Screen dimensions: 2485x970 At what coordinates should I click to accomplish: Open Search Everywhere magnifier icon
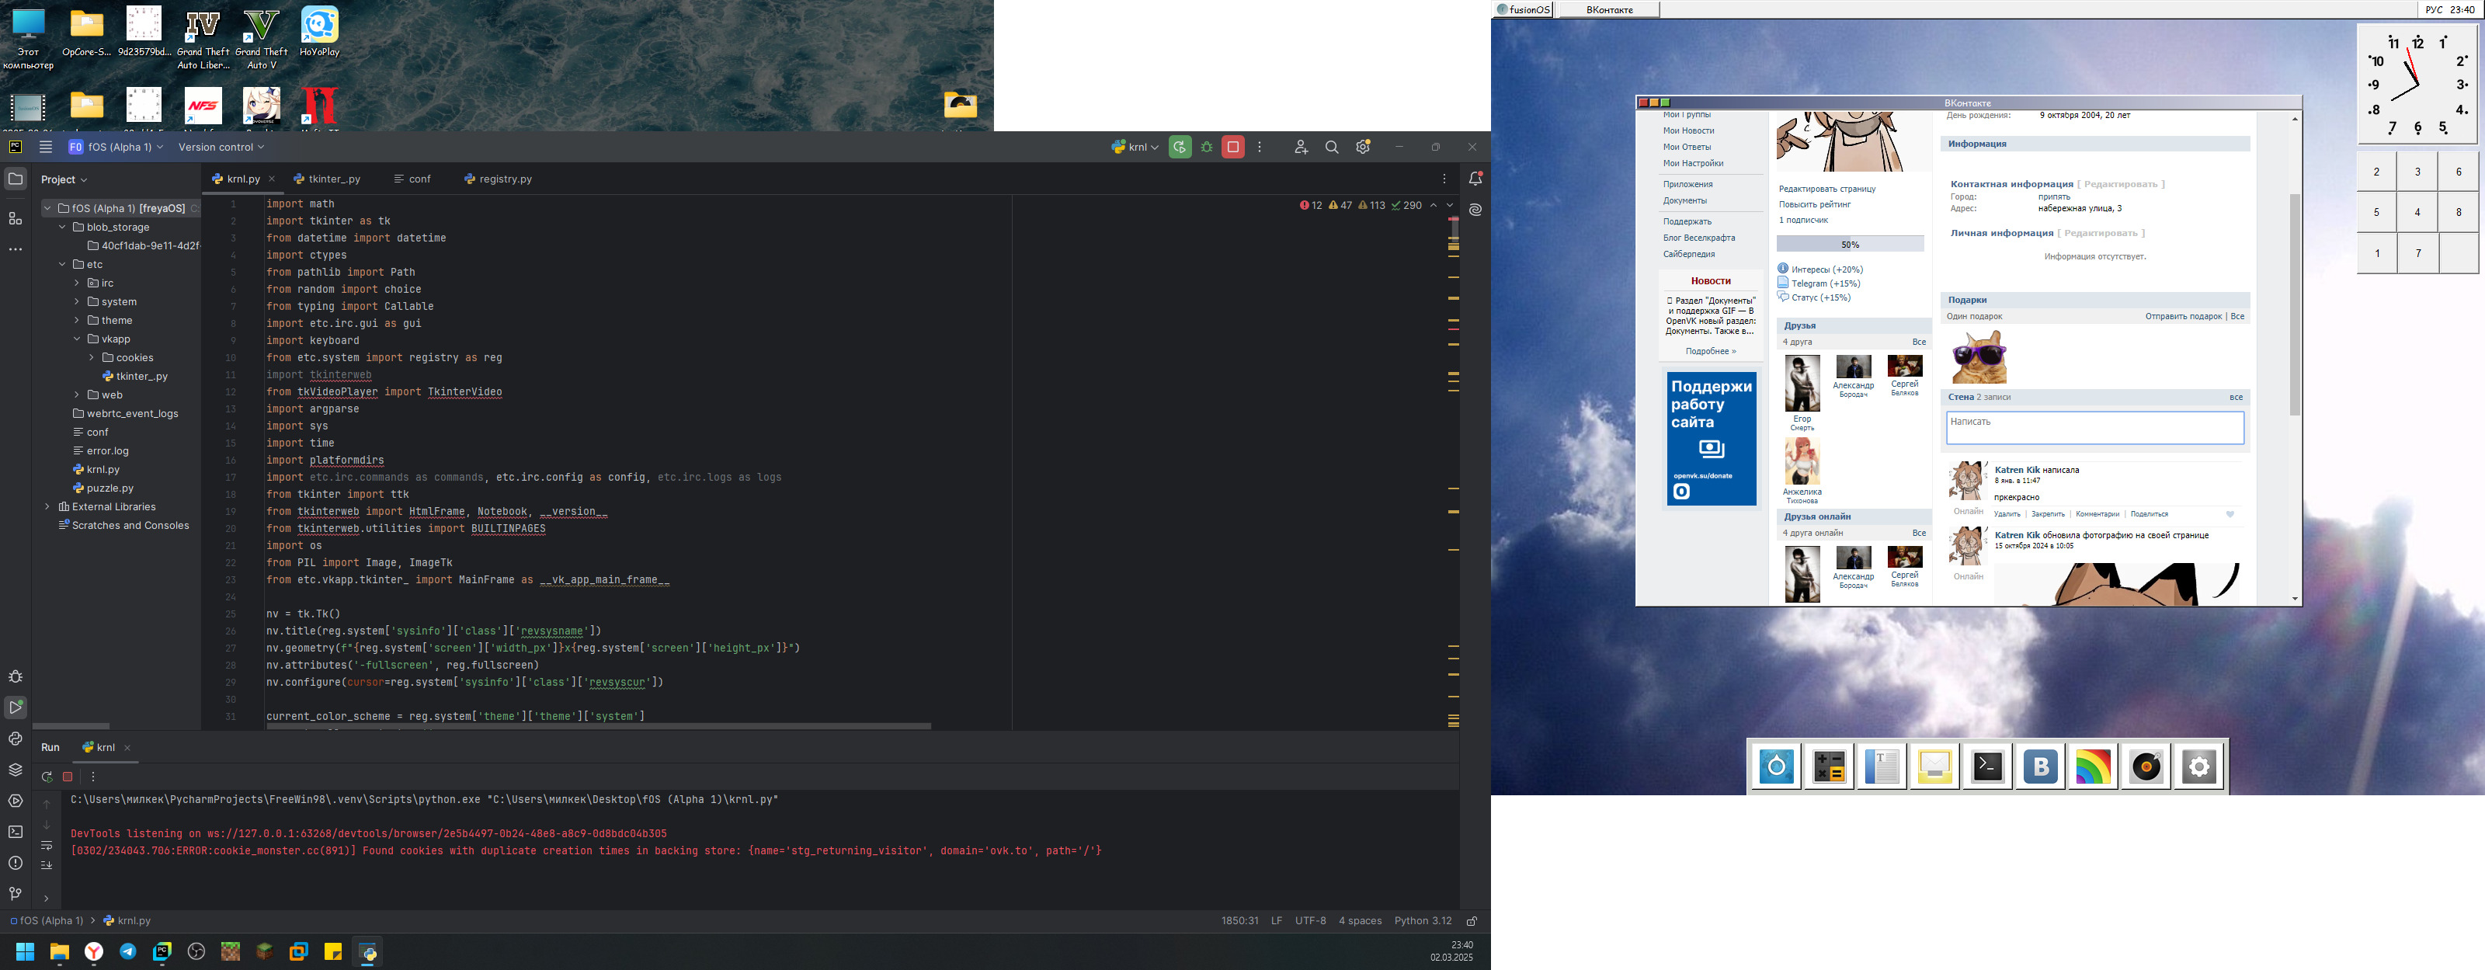1331,148
